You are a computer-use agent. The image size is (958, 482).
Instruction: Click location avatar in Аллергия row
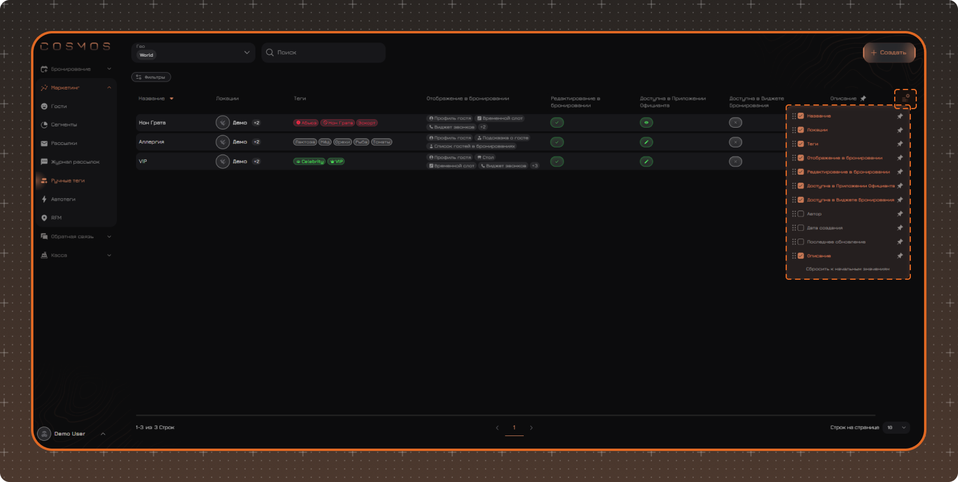pyautogui.click(x=222, y=142)
